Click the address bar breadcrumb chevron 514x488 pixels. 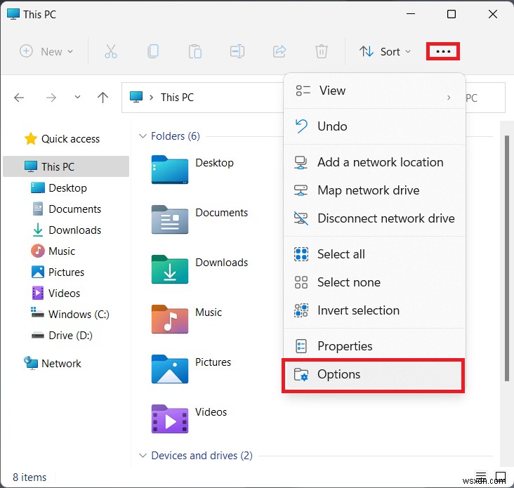pos(151,98)
